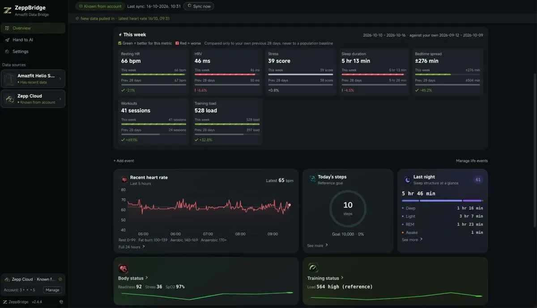This screenshot has width=537, height=308.
Task: Click the Known from account status badge
Action: coord(100,6)
